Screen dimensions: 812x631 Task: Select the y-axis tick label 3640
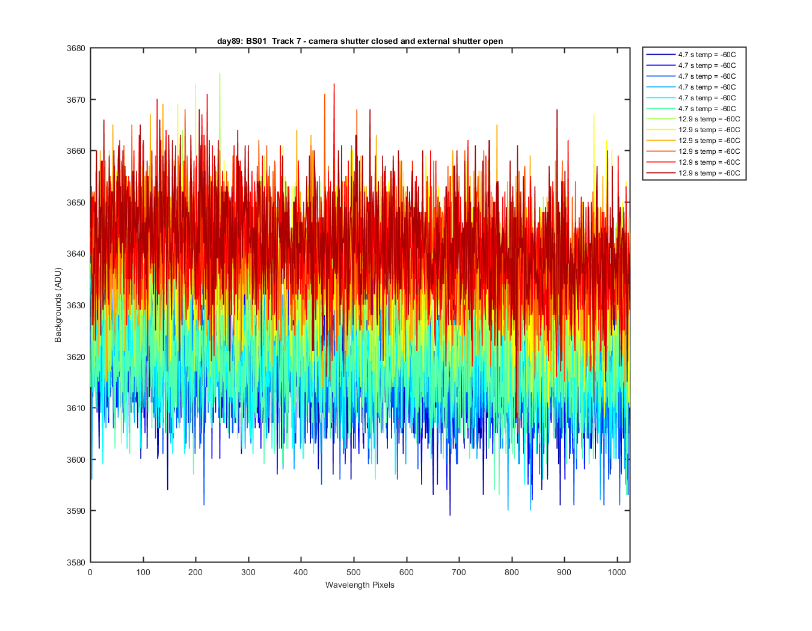[77, 254]
